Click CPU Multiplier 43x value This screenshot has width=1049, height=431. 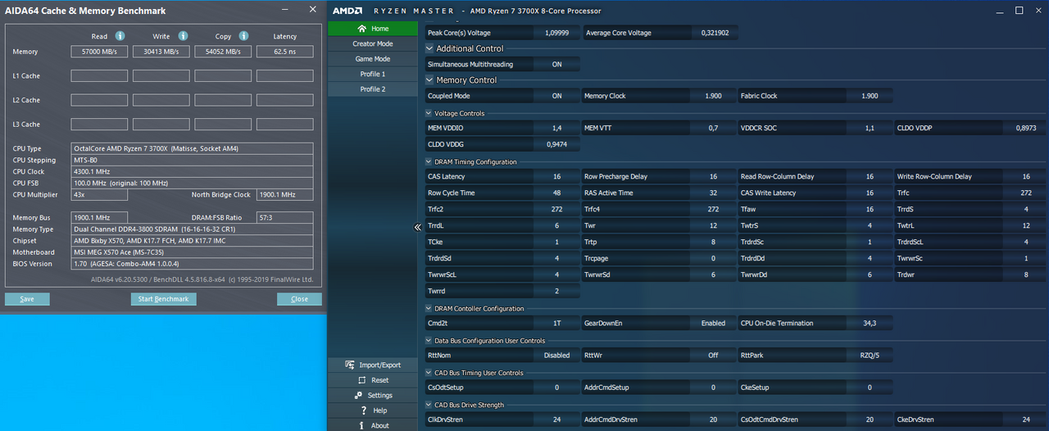pyautogui.click(x=99, y=195)
